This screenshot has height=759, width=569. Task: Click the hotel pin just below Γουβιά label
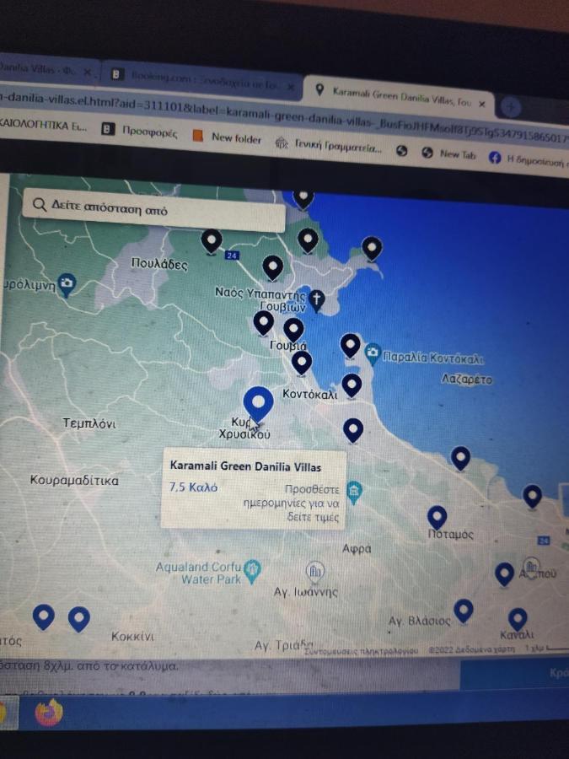[x=302, y=363]
